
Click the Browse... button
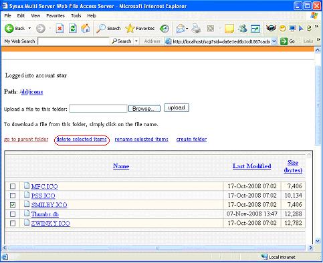pyautogui.click(x=144, y=109)
